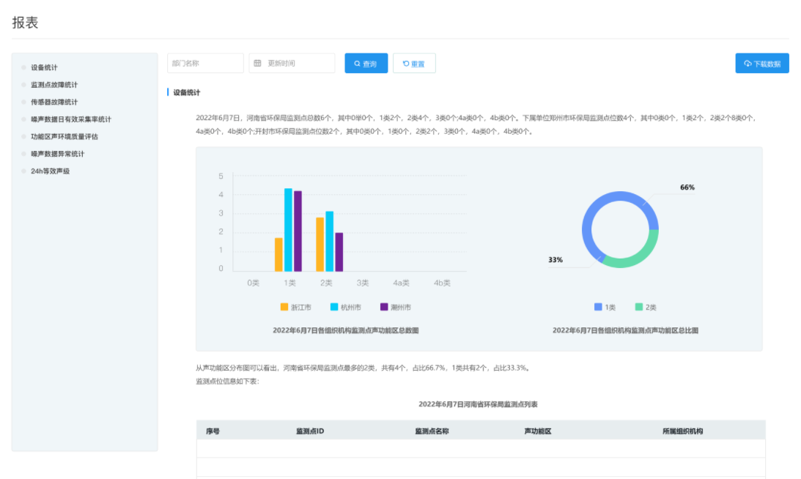This screenshot has height=479, width=801.
Task: Click the 下载数据 download button
Action: point(761,63)
